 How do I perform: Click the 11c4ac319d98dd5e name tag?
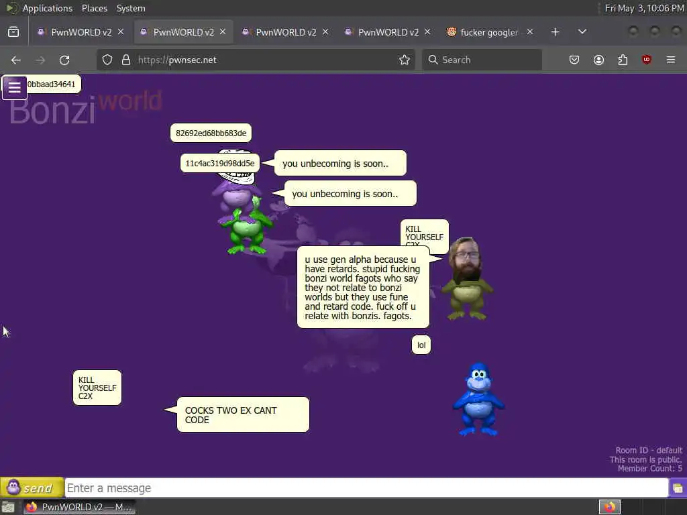[x=220, y=164]
